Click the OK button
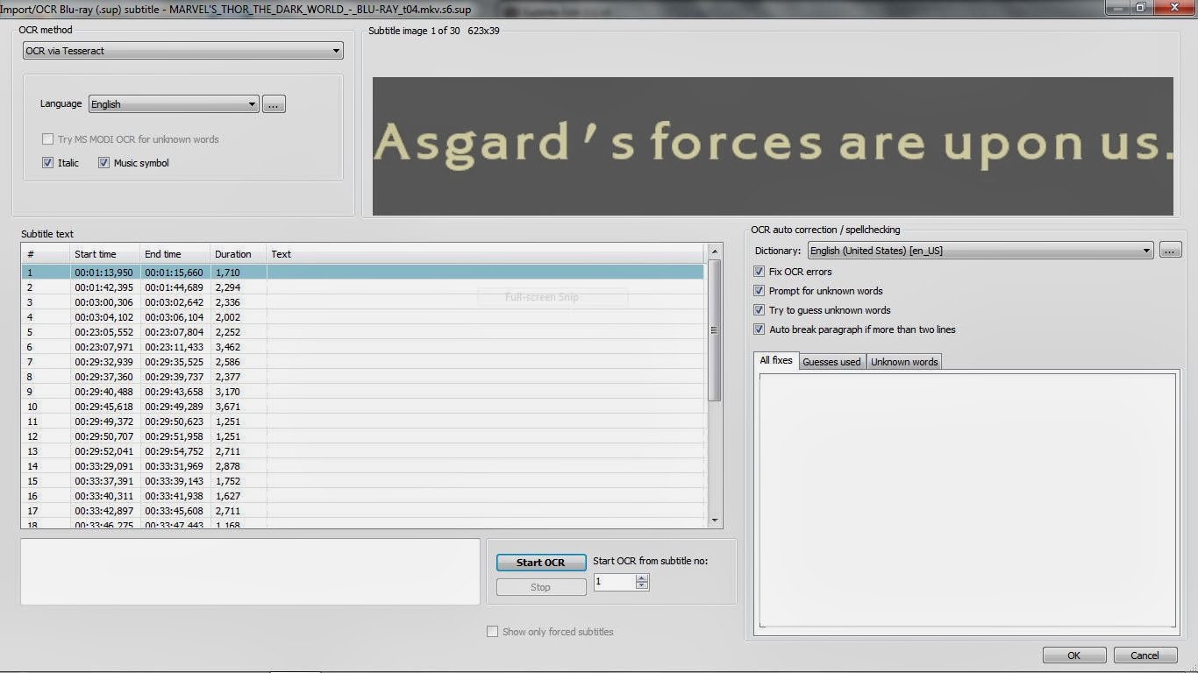The width and height of the screenshot is (1198, 673). tap(1074, 655)
